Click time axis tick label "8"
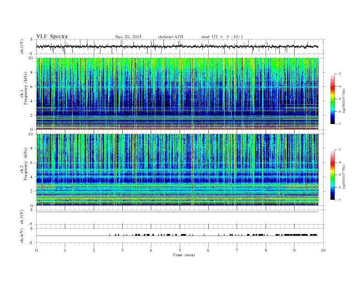Screen dimensions: 364x281 click(266, 250)
